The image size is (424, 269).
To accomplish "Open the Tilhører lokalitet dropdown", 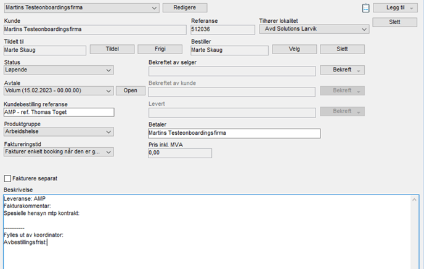I will click(x=365, y=29).
